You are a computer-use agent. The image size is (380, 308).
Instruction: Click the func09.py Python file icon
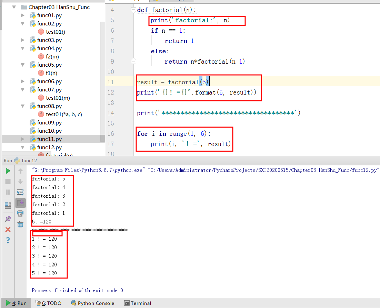[x=33, y=122]
